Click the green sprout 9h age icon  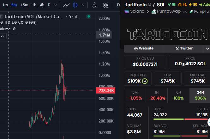click(x=172, y=4)
